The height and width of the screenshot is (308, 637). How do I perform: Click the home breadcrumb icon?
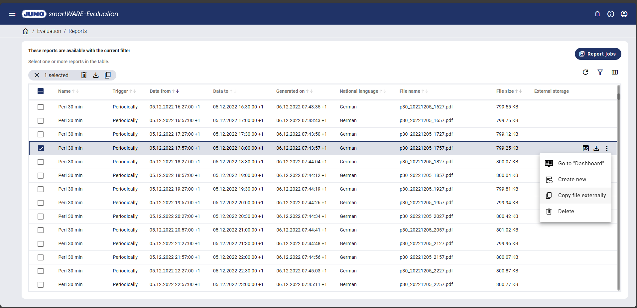click(26, 31)
